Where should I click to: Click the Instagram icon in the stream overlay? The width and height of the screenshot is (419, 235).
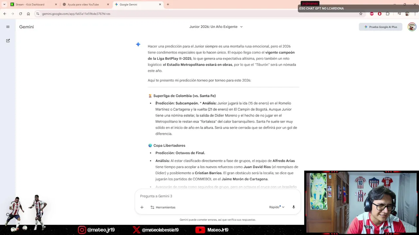[82, 230]
